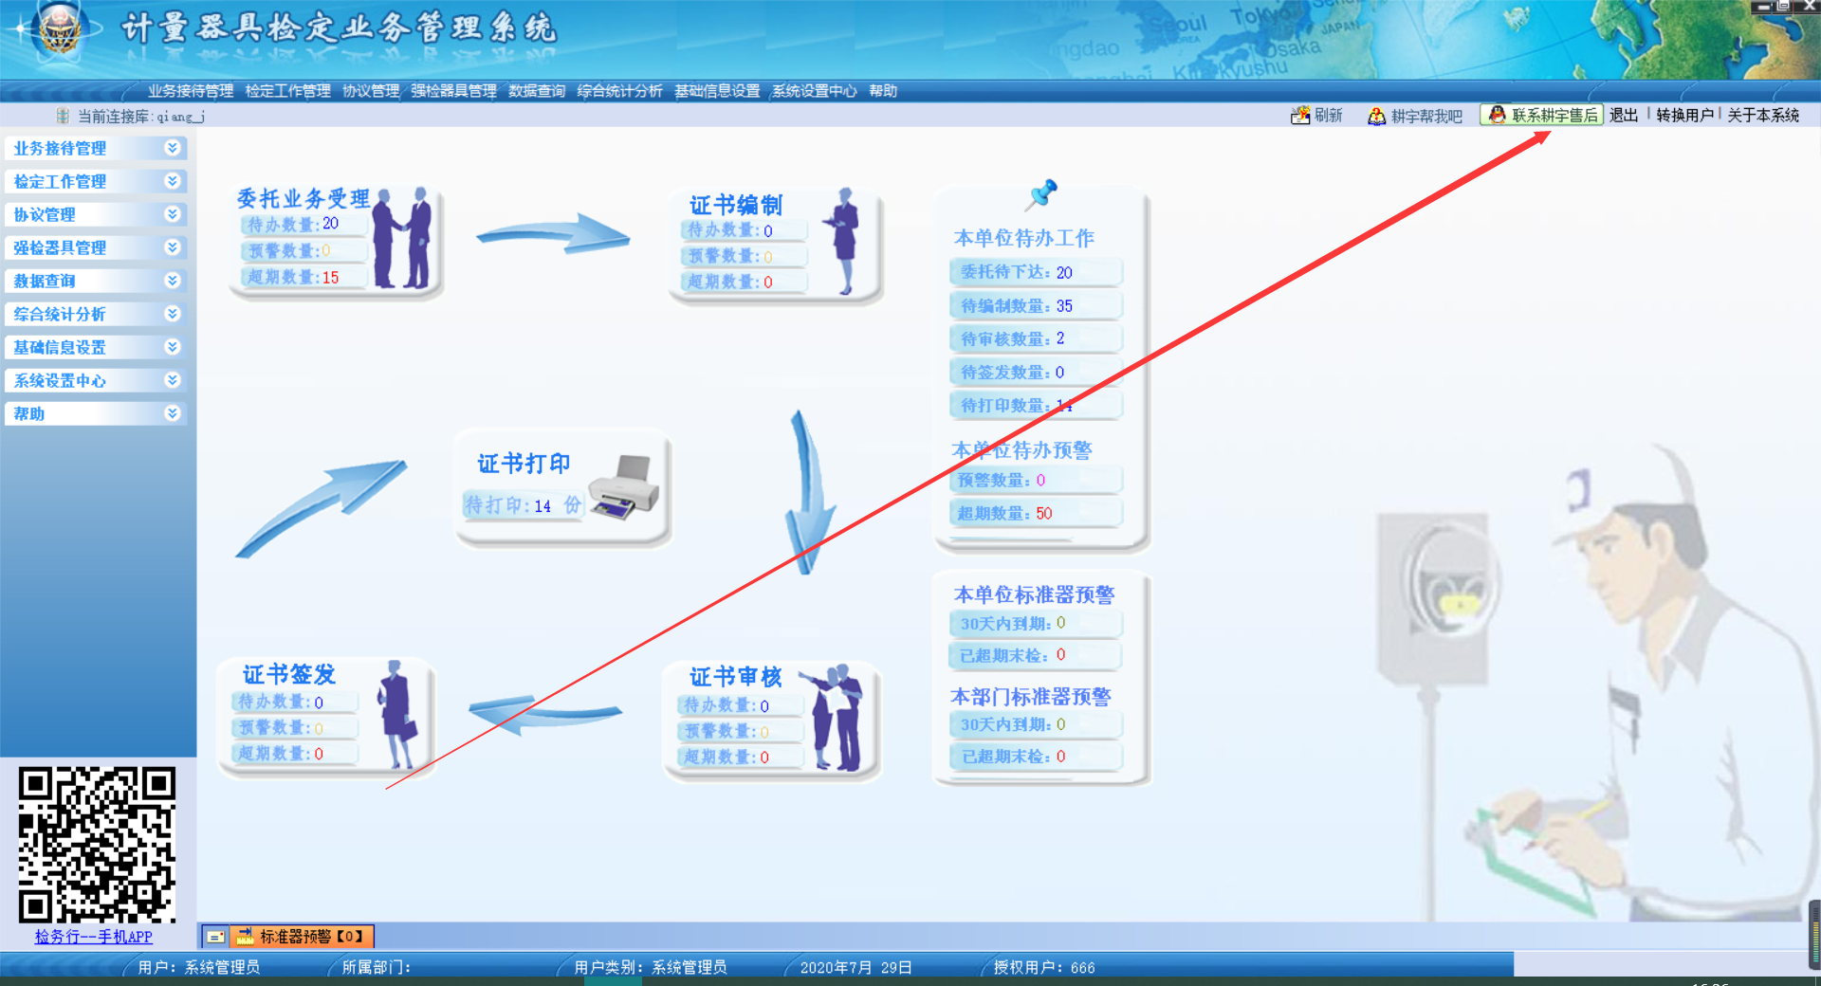
Task: Click the refresh (刷新) icon
Action: [1300, 116]
